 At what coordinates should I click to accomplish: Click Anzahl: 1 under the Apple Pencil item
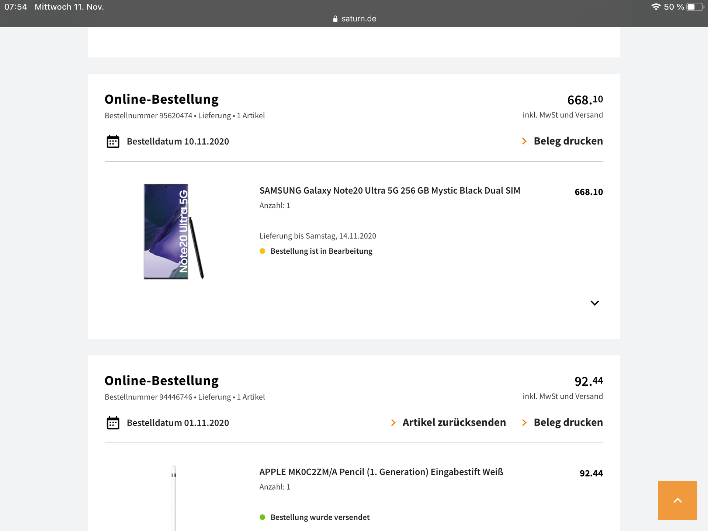[275, 487]
